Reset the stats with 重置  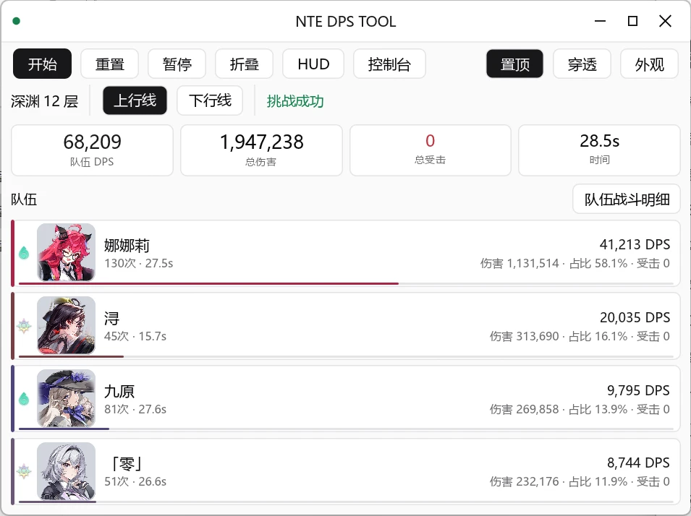(x=110, y=64)
